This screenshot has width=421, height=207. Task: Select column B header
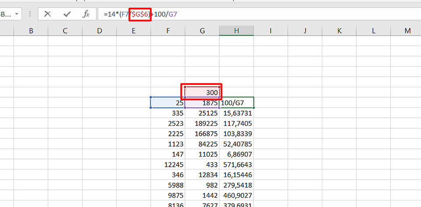click(31, 30)
